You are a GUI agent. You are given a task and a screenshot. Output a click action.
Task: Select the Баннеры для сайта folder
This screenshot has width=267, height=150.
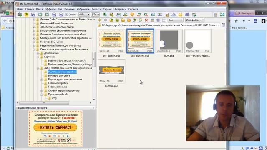coord(59,76)
